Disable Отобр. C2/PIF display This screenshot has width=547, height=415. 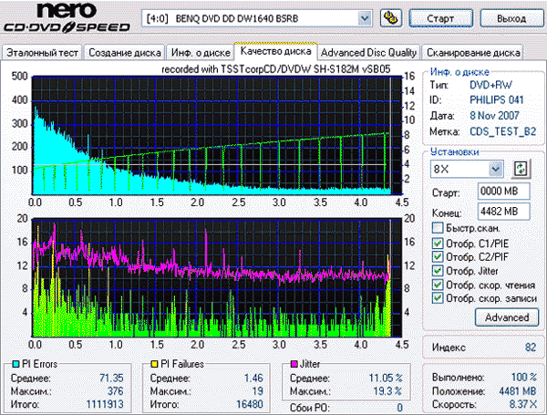coord(438,256)
